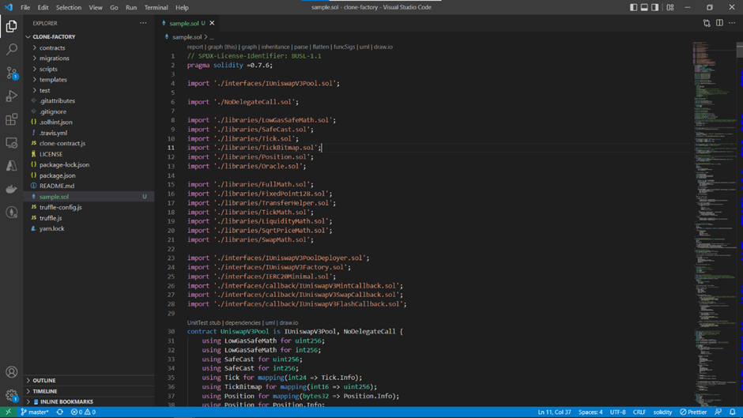Screen dimensions: 743x418
Task: Open the Azure view
Action: click(11, 165)
